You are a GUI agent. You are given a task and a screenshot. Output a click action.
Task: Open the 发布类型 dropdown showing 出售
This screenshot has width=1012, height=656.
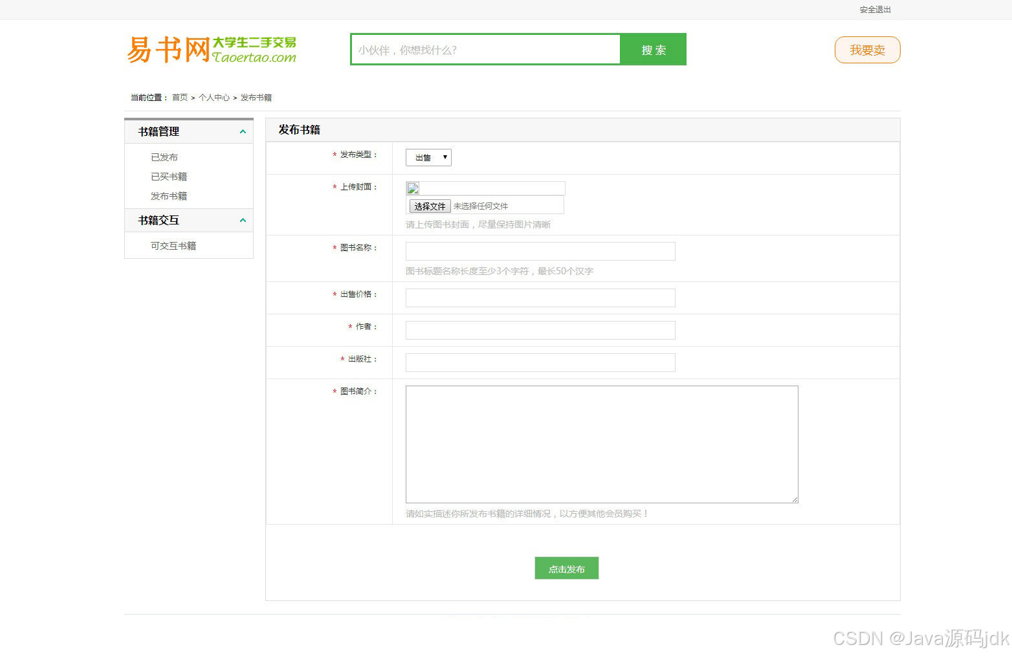pos(428,158)
